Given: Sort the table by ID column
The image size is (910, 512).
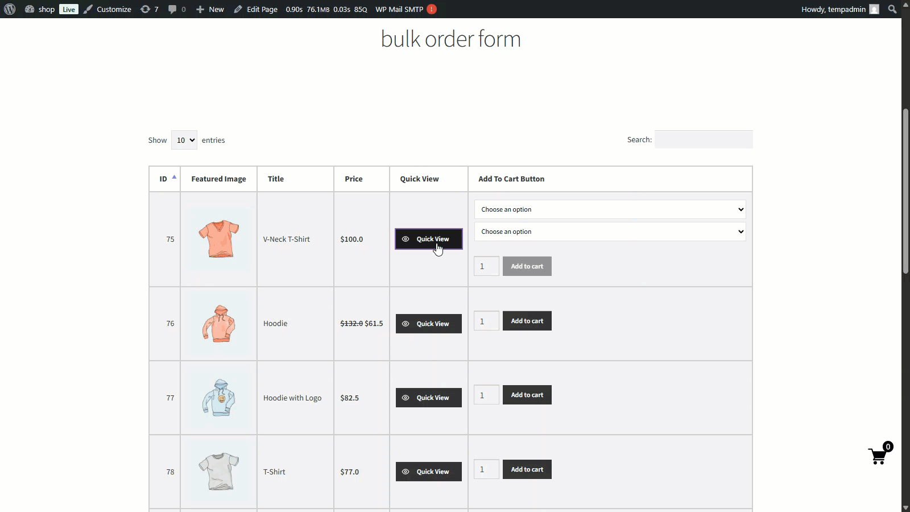Looking at the screenshot, I should [164, 179].
